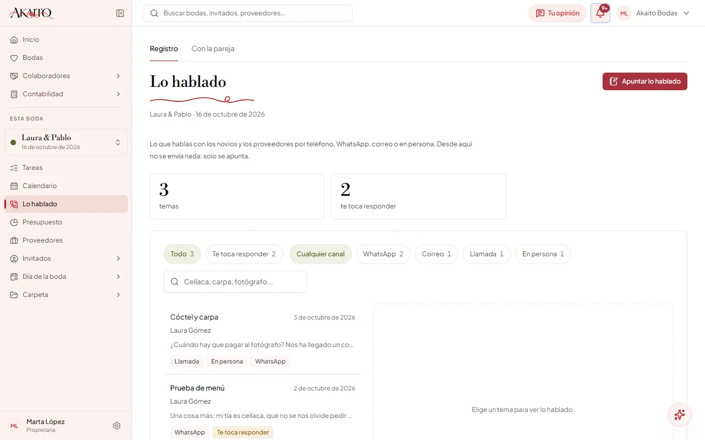Expand Carpeta submenu chevron
Screen dimensions: 705x440
(118, 295)
